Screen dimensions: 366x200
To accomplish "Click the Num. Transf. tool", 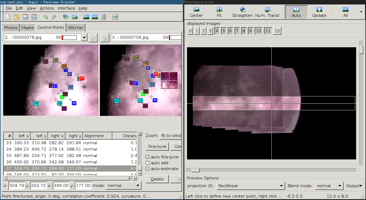I will [268, 12].
